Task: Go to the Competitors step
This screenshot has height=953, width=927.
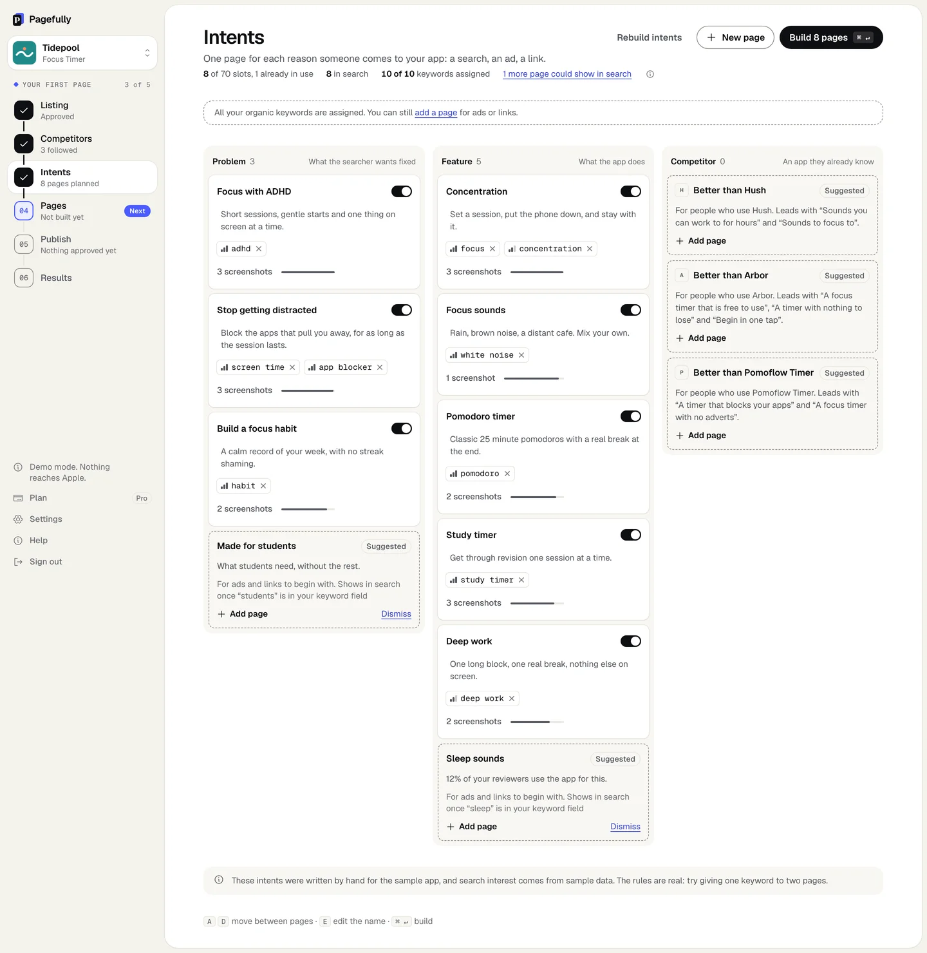Action: [x=82, y=144]
